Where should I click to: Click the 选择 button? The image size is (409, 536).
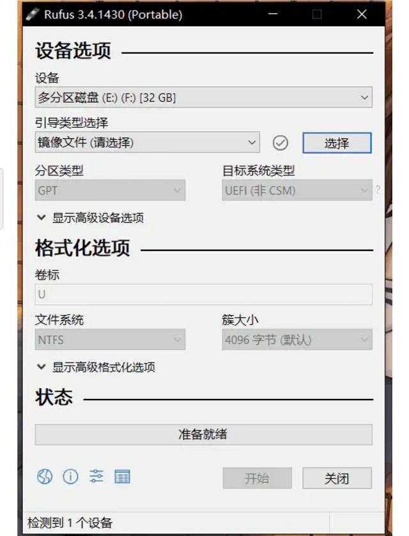click(337, 143)
